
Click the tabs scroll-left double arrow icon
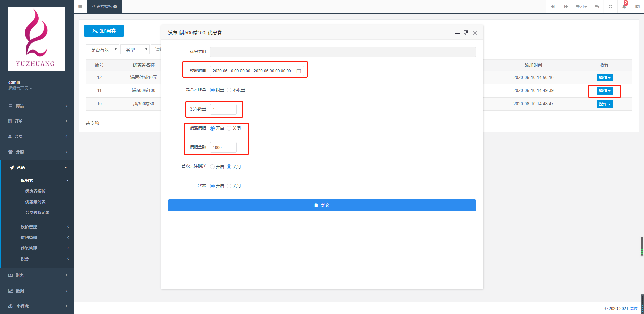(x=553, y=7)
